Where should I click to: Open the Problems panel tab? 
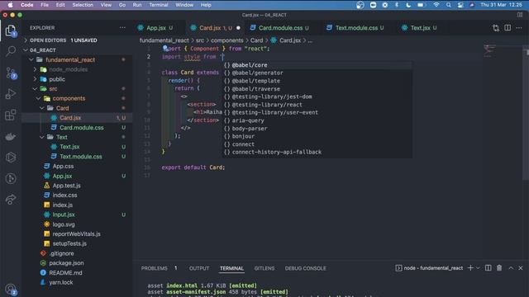pos(155,268)
